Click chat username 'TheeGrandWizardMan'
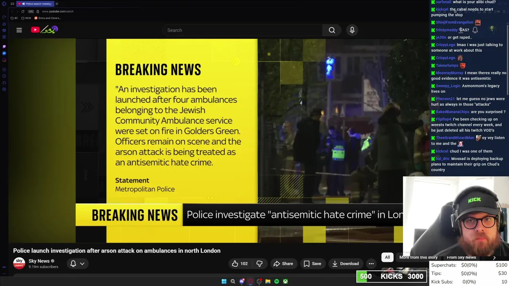This screenshot has width=509, height=286. click(x=455, y=138)
